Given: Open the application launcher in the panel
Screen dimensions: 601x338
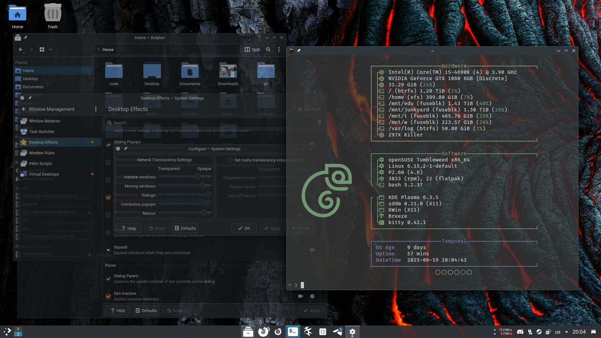Looking at the screenshot, I should pyautogui.click(x=7, y=332).
